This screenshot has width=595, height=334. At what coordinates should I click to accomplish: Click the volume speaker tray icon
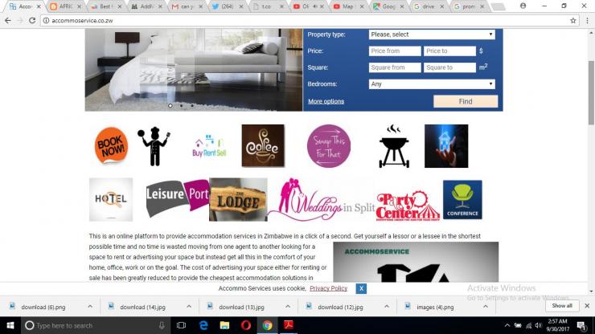click(539, 325)
